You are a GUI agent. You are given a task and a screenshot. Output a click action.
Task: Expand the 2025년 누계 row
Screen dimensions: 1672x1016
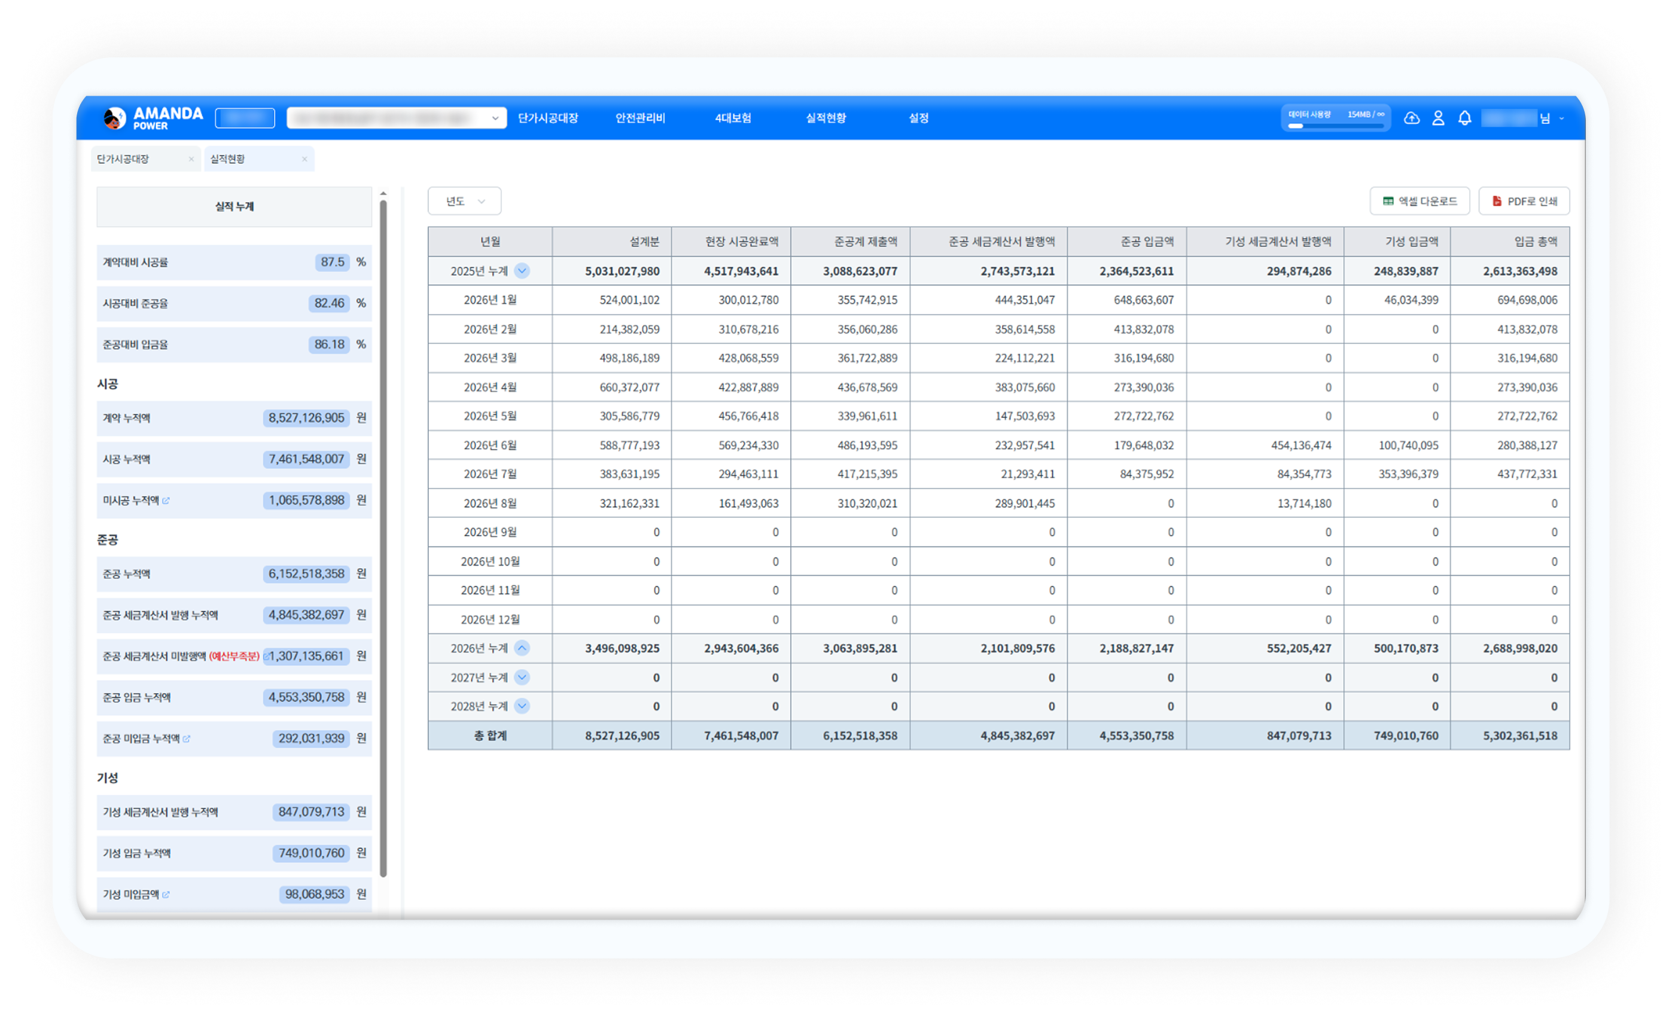[521, 271]
